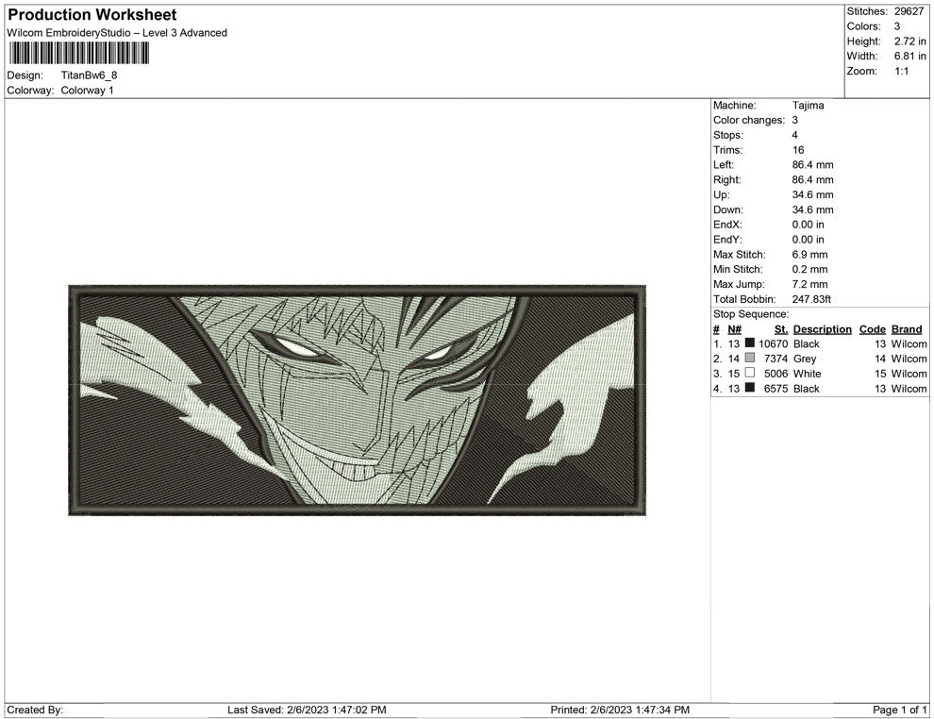Click the black swatch in stop row 1
Viewport: 934px width, 719px height.
click(x=750, y=343)
